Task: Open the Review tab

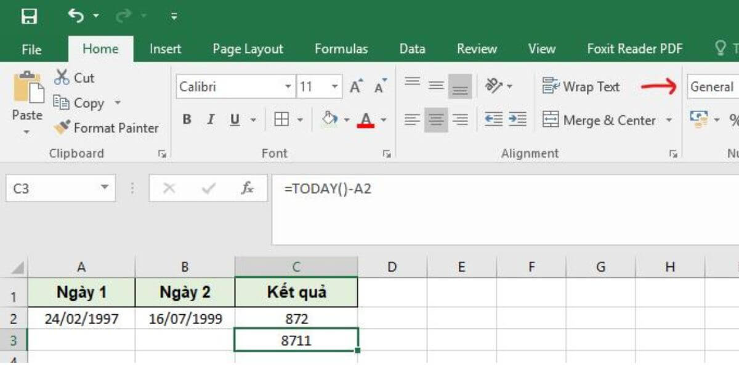Action: click(x=477, y=49)
